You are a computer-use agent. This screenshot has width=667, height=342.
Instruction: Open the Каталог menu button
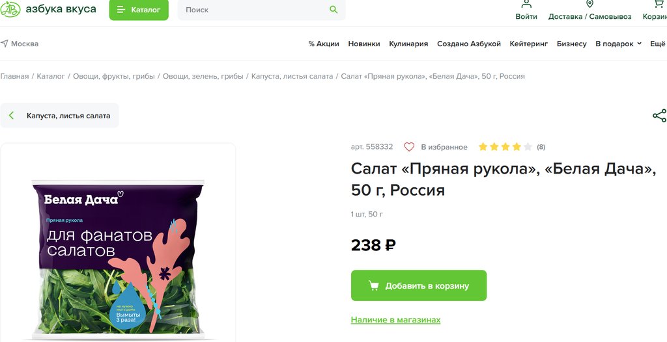pos(139,10)
